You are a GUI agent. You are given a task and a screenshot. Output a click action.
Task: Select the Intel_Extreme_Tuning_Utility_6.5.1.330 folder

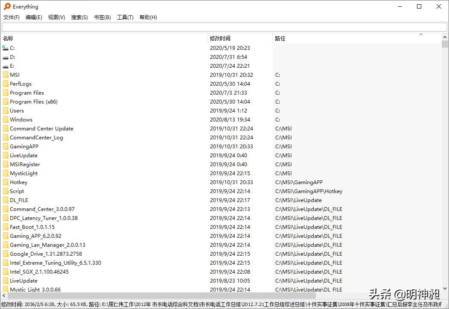click(55, 263)
